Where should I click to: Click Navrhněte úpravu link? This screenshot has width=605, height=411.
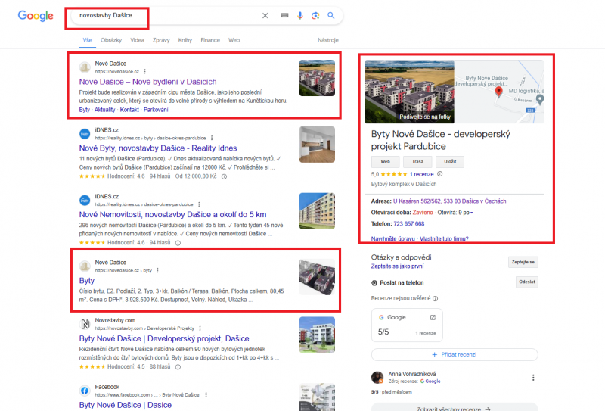[x=392, y=238]
